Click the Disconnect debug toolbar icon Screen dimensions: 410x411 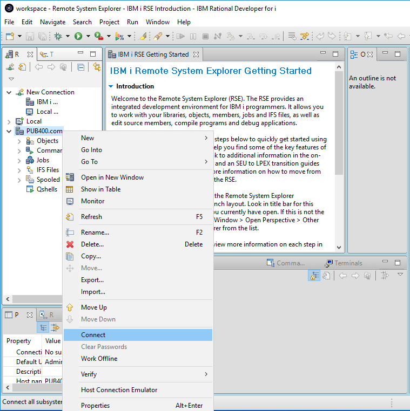tap(218, 36)
